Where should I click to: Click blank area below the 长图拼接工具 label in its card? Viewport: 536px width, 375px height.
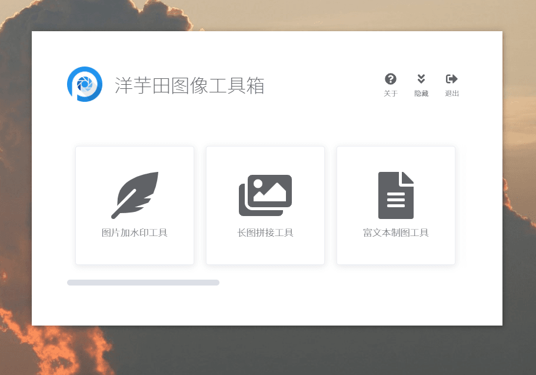pos(265,251)
